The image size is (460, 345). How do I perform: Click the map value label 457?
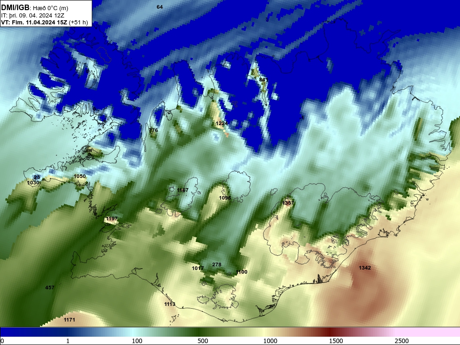pos(50,288)
